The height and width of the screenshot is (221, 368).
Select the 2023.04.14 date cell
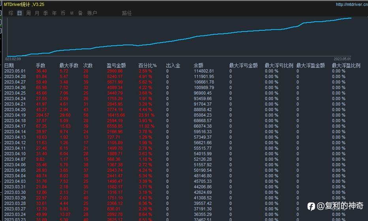pos(15,132)
